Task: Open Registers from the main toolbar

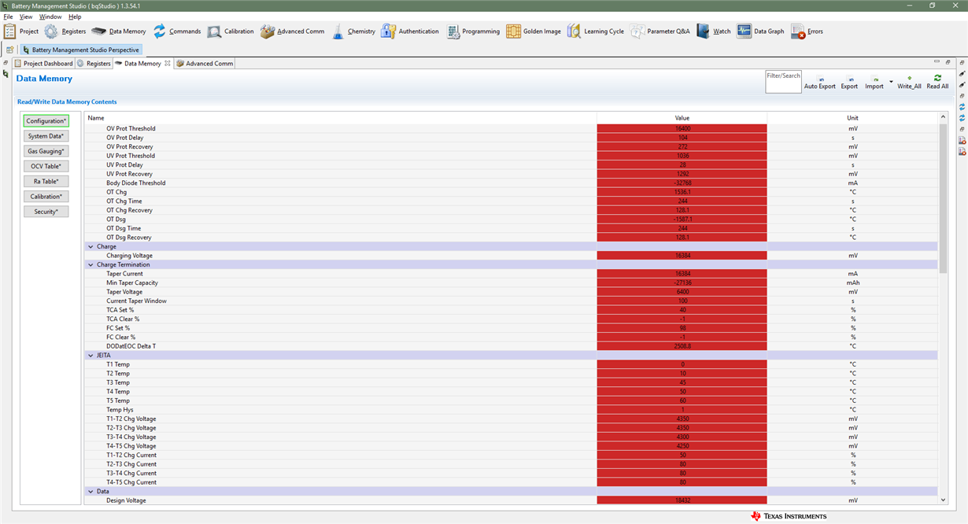Action: pyautogui.click(x=65, y=31)
